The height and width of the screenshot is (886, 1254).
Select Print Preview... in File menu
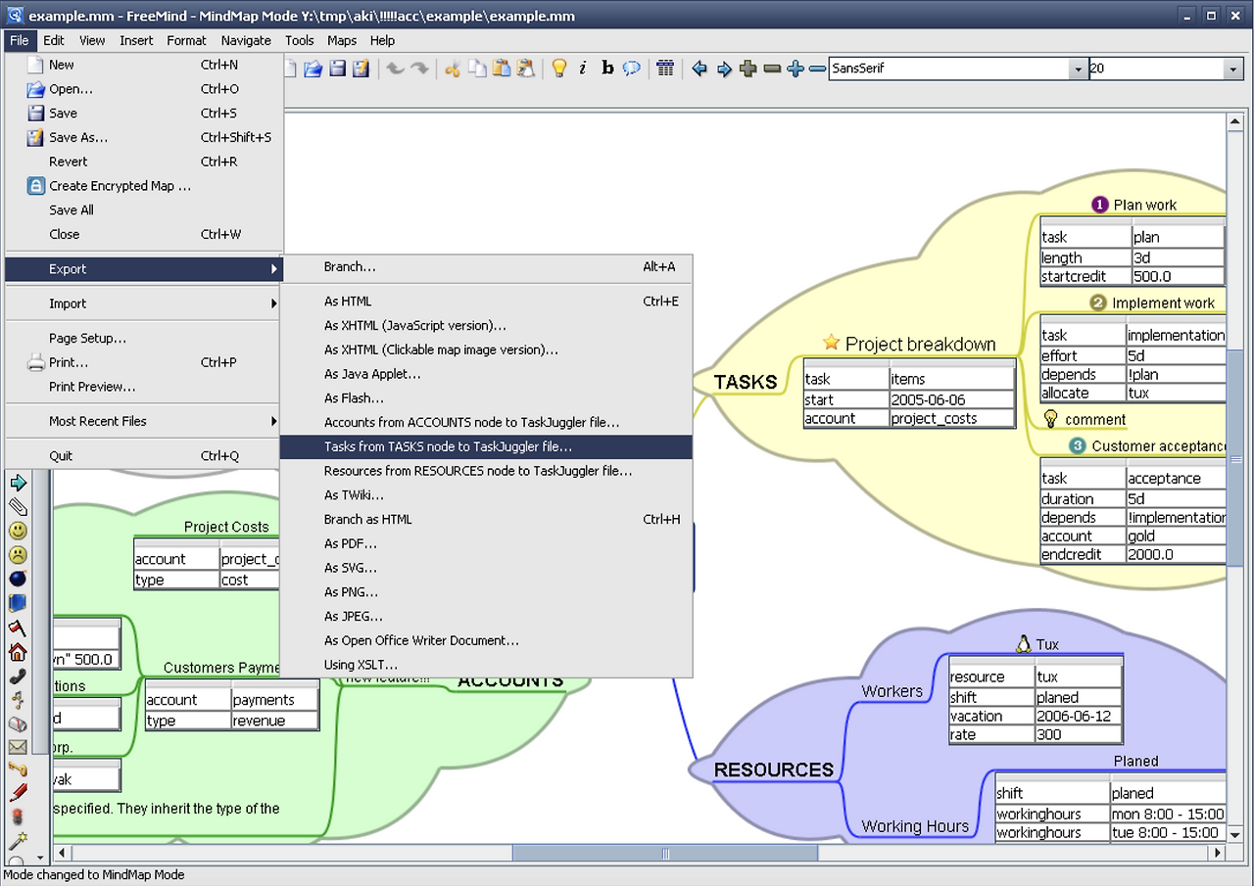coord(144,387)
